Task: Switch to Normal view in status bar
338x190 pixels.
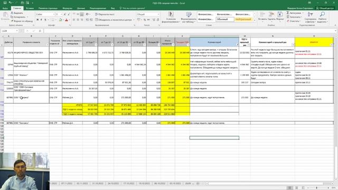Action: pyautogui.click(x=290, y=188)
